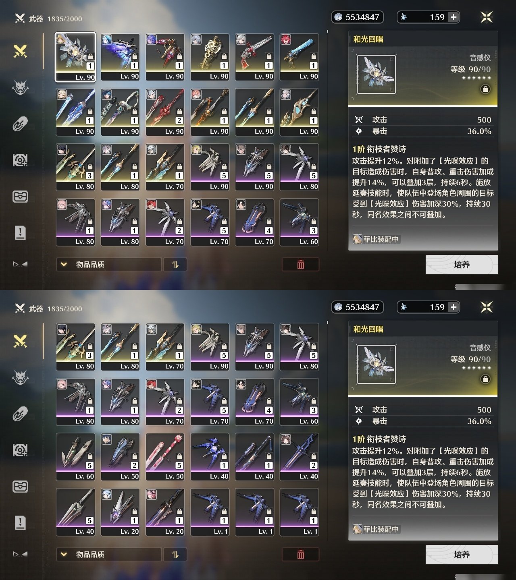Add currency with the plus beside 159, upper
This screenshot has width=516, height=580.
[454, 17]
